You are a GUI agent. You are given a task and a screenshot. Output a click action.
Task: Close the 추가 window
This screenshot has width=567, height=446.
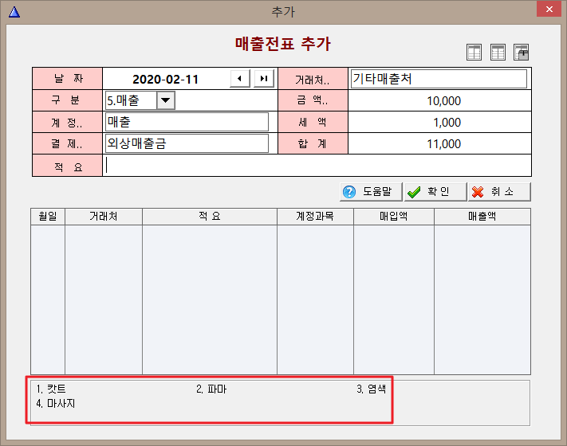click(x=549, y=9)
